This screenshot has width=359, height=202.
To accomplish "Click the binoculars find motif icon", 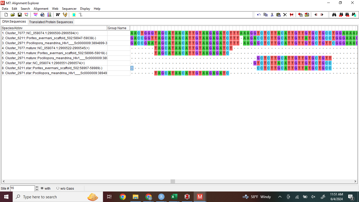I will coord(334,15).
